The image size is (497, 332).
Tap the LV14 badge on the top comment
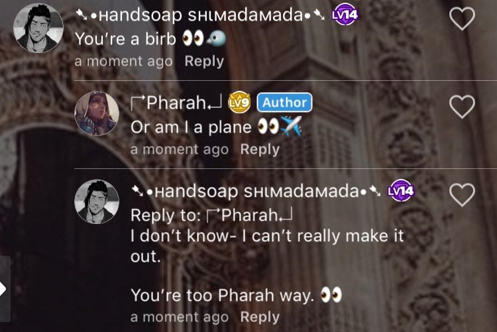coord(345,15)
